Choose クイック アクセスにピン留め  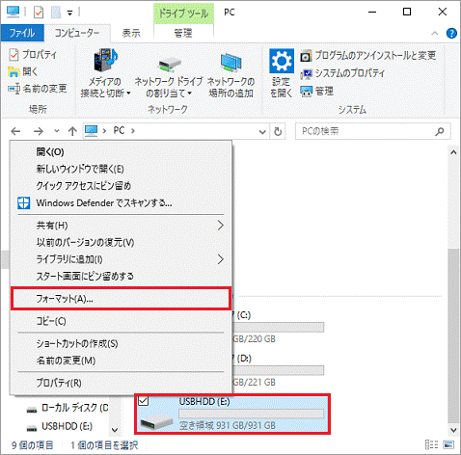(x=121, y=186)
